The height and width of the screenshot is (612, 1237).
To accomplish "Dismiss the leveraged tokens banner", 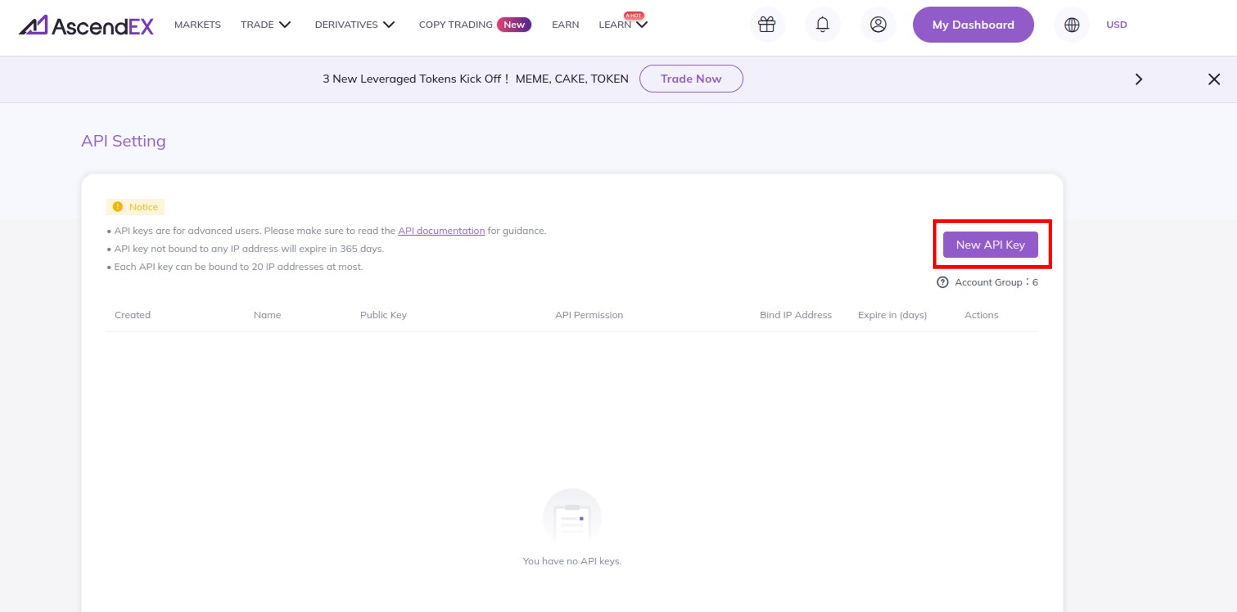I will pos(1215,79).
